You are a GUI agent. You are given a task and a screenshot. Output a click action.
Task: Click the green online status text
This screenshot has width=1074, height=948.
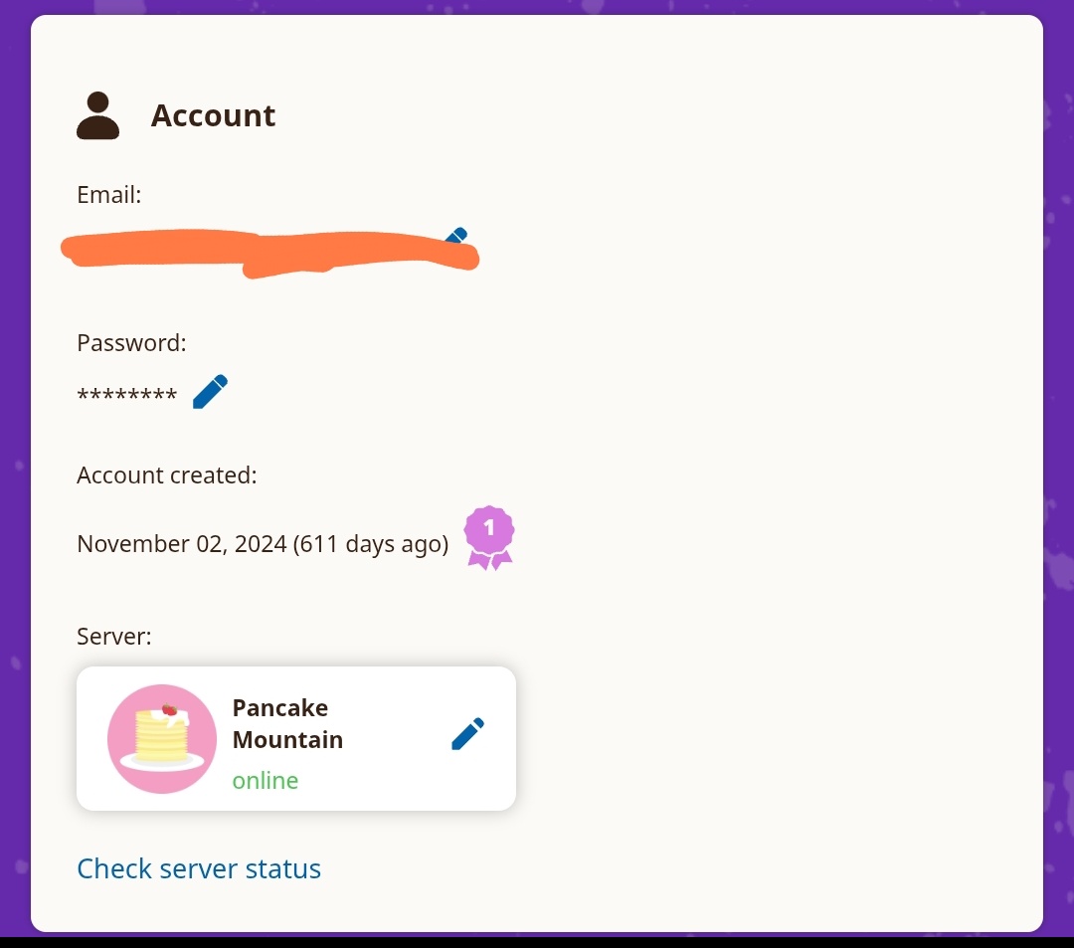point(266,780)
